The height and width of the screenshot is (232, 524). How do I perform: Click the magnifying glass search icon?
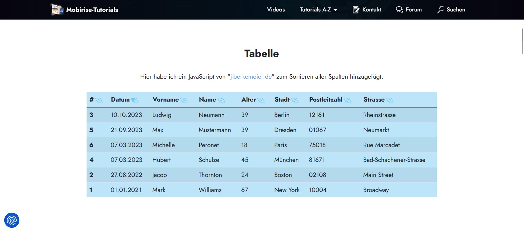(x=440, y=10)
